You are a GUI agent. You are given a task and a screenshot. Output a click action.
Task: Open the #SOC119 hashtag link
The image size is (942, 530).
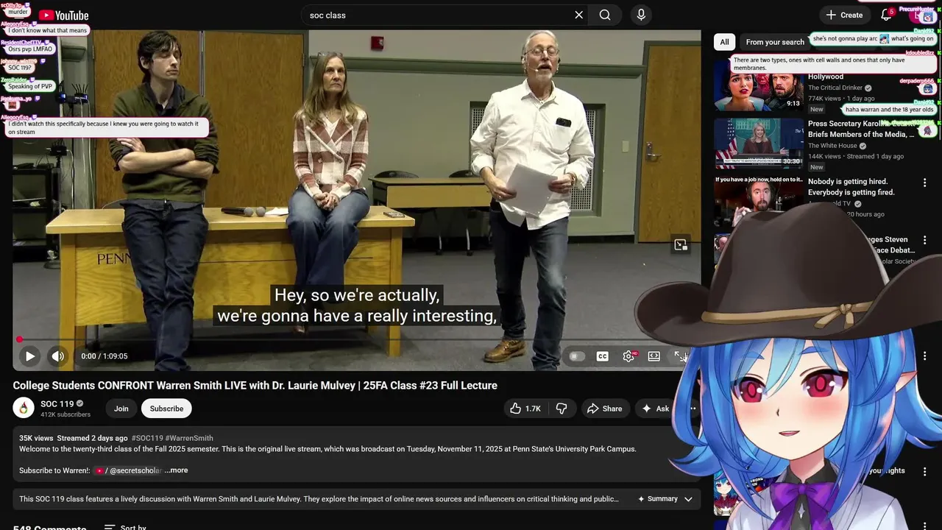[x=147, y=438]
